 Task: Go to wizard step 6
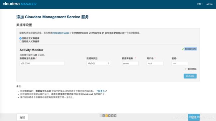tap(115, 116)
